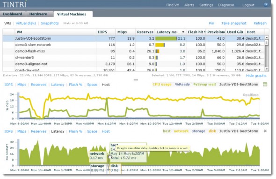Toggle the %Ready legend

[x=182, y=85]
